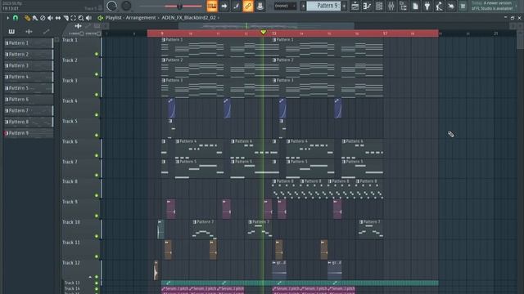524x294 pixels.
Task: Mute Track 9 with its green dot
Action: [x=97, y=216]
